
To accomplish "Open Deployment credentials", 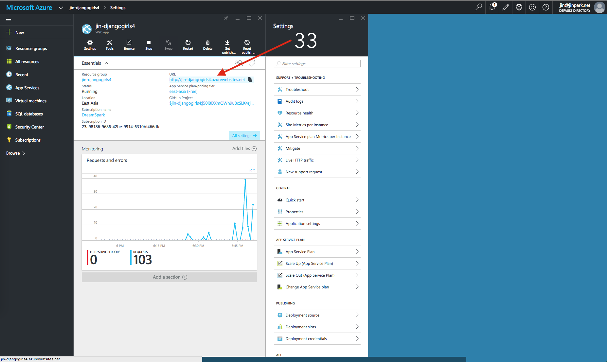I will click(x=317, y=338).
